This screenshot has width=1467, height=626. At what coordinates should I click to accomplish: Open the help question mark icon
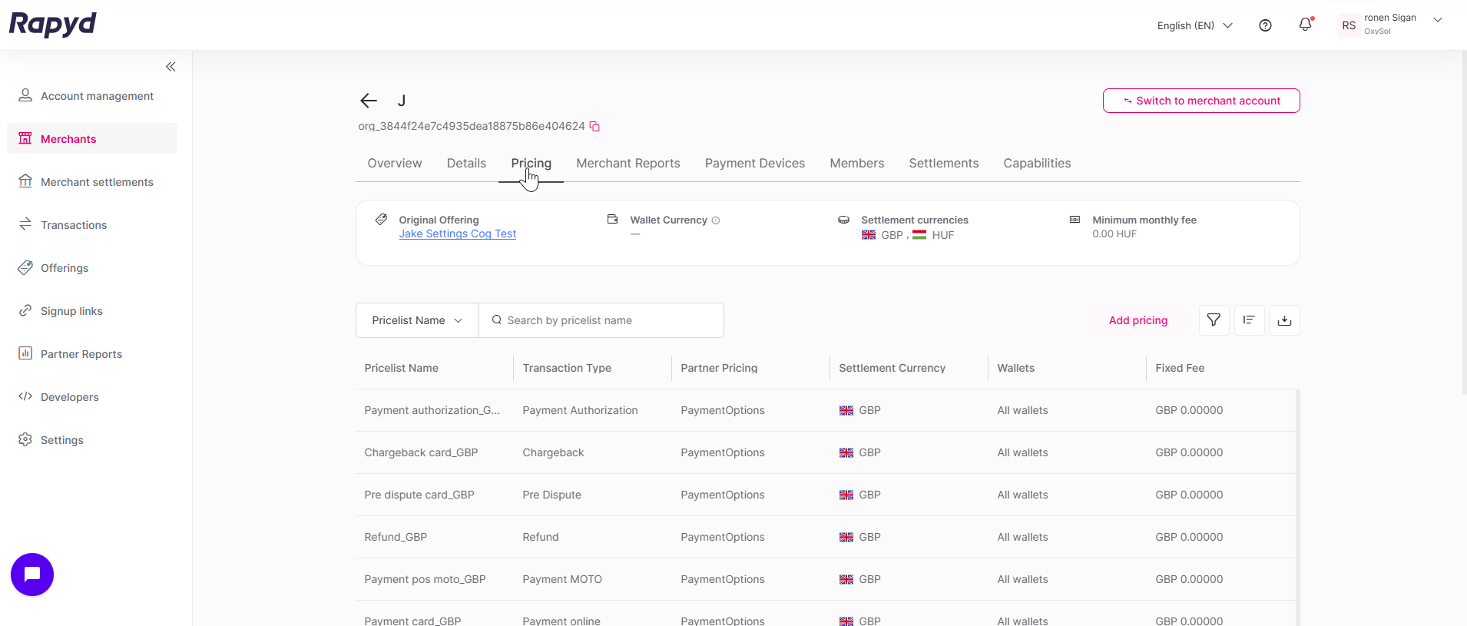pos(1265,25)
